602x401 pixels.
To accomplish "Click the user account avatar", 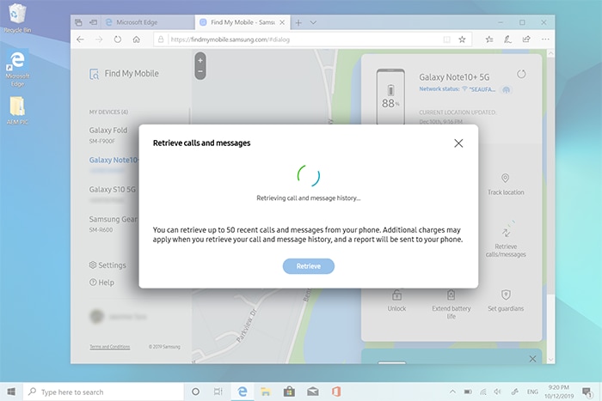I will 96,316.
